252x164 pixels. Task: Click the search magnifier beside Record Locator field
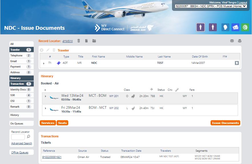(x=29, y=137)
